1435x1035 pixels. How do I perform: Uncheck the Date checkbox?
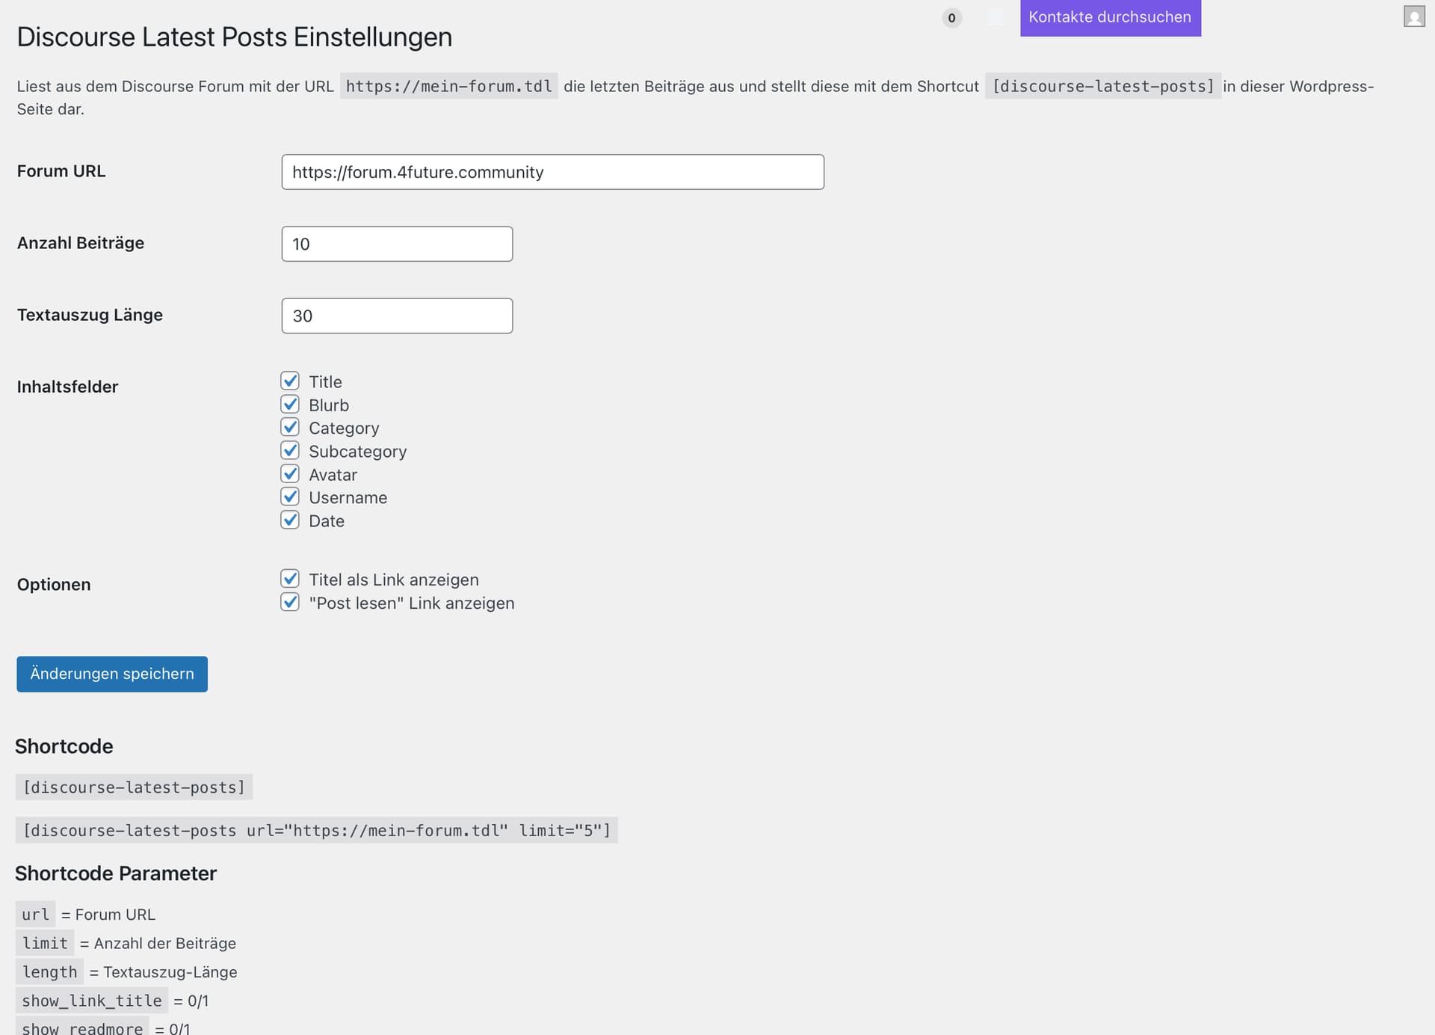click(290, 520)
